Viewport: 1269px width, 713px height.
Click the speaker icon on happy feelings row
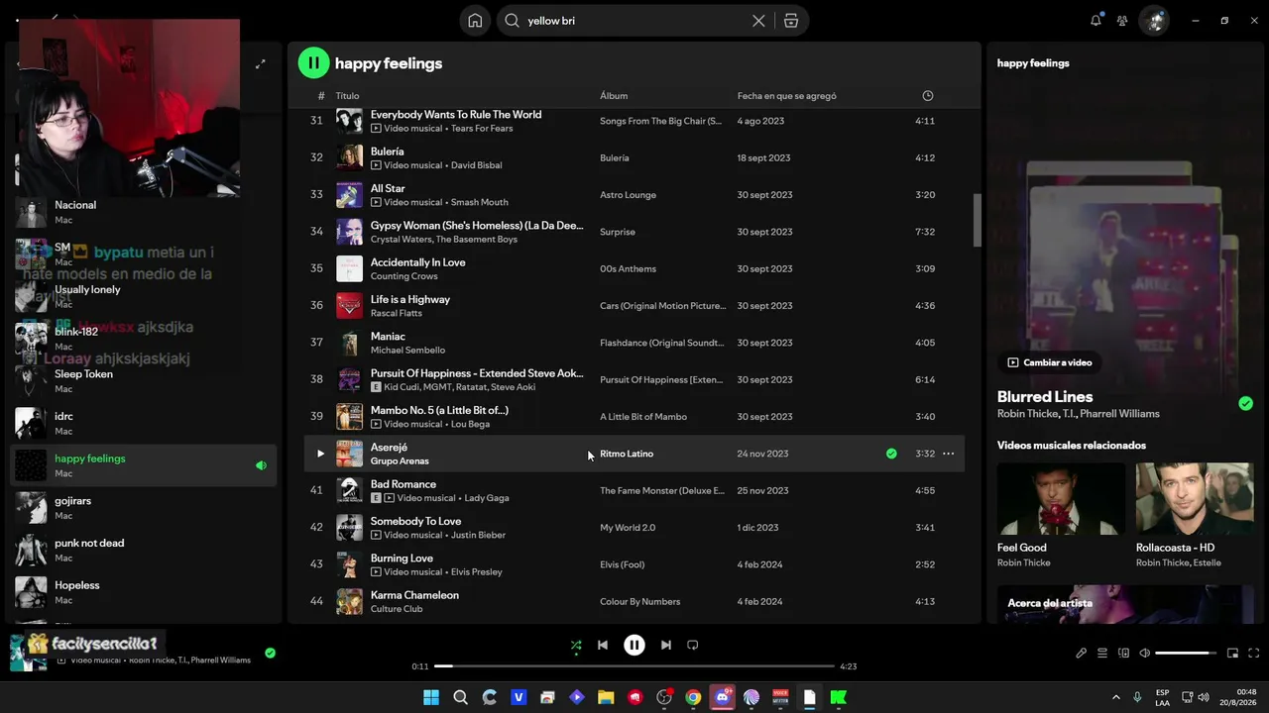[x=261, y=465]
